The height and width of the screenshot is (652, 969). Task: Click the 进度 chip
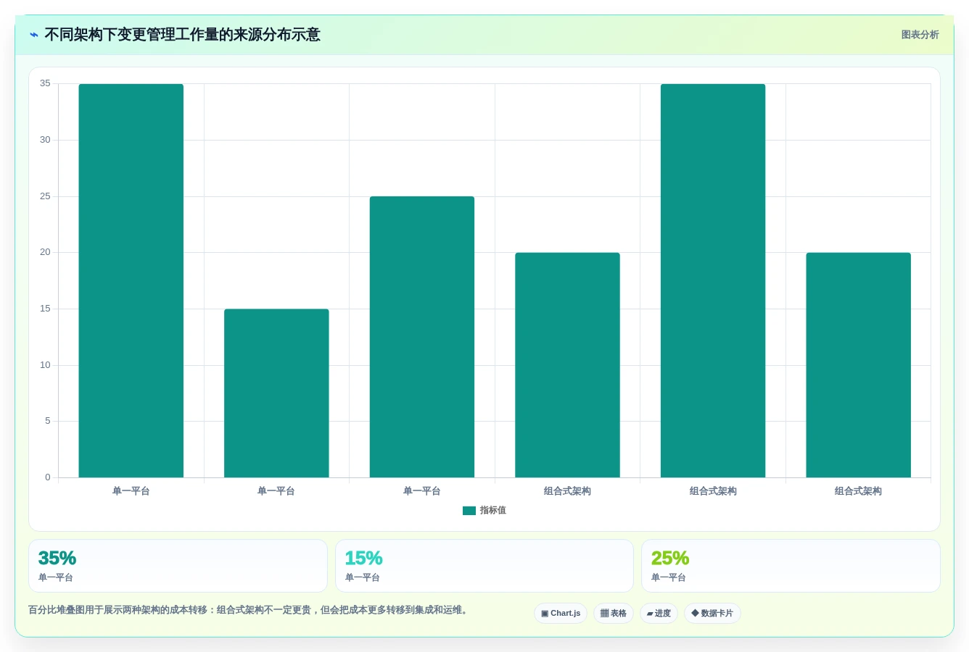click(x=659, y=614)
